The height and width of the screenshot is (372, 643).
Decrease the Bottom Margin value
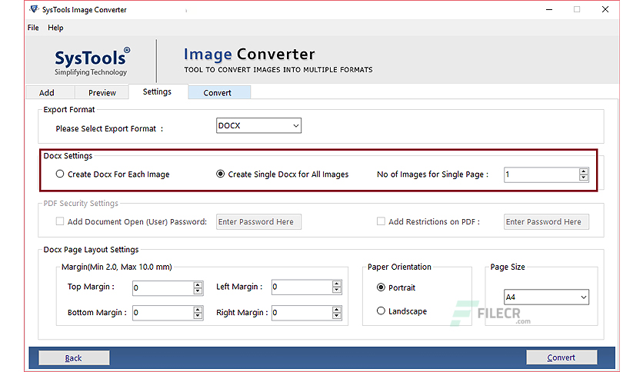(198, 316)
